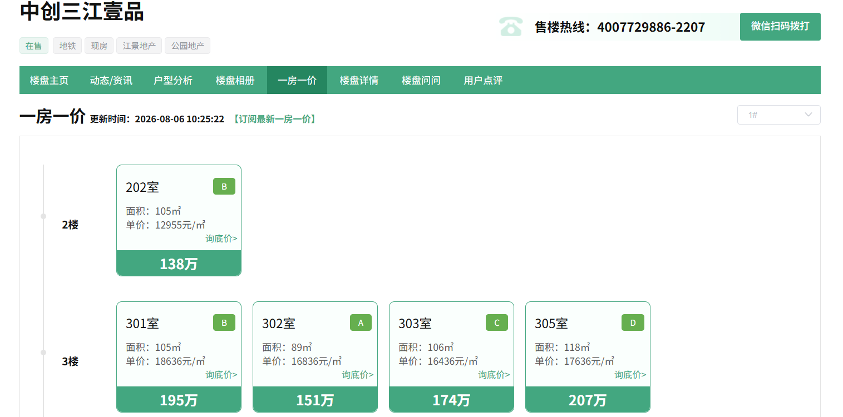Open the 动态/资讯 tab
This screenshot has width=843, height=417.
coord(111,80)
